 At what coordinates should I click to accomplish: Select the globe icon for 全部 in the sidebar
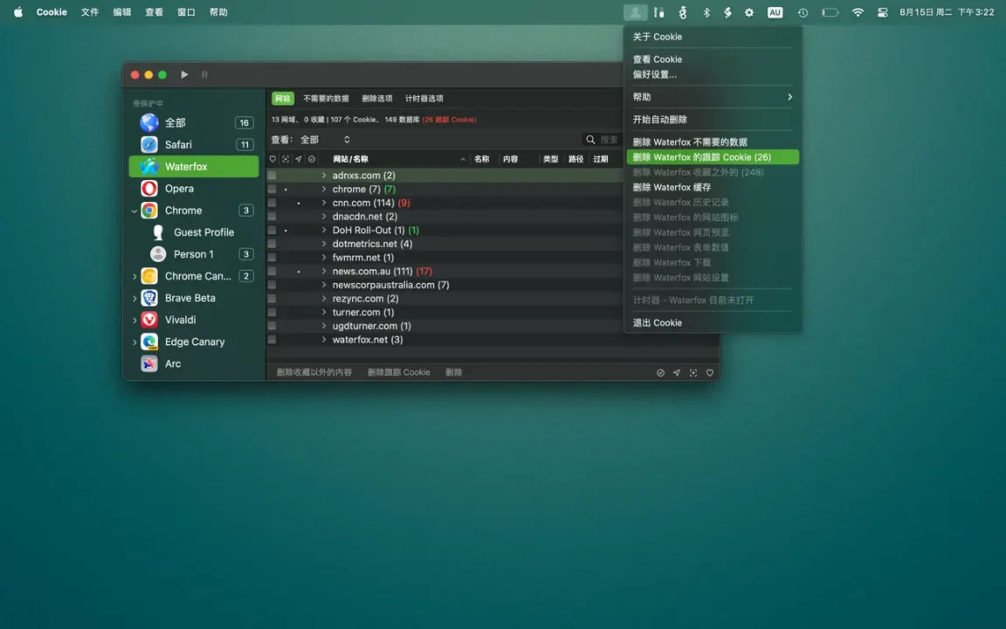tap(149, 122)
